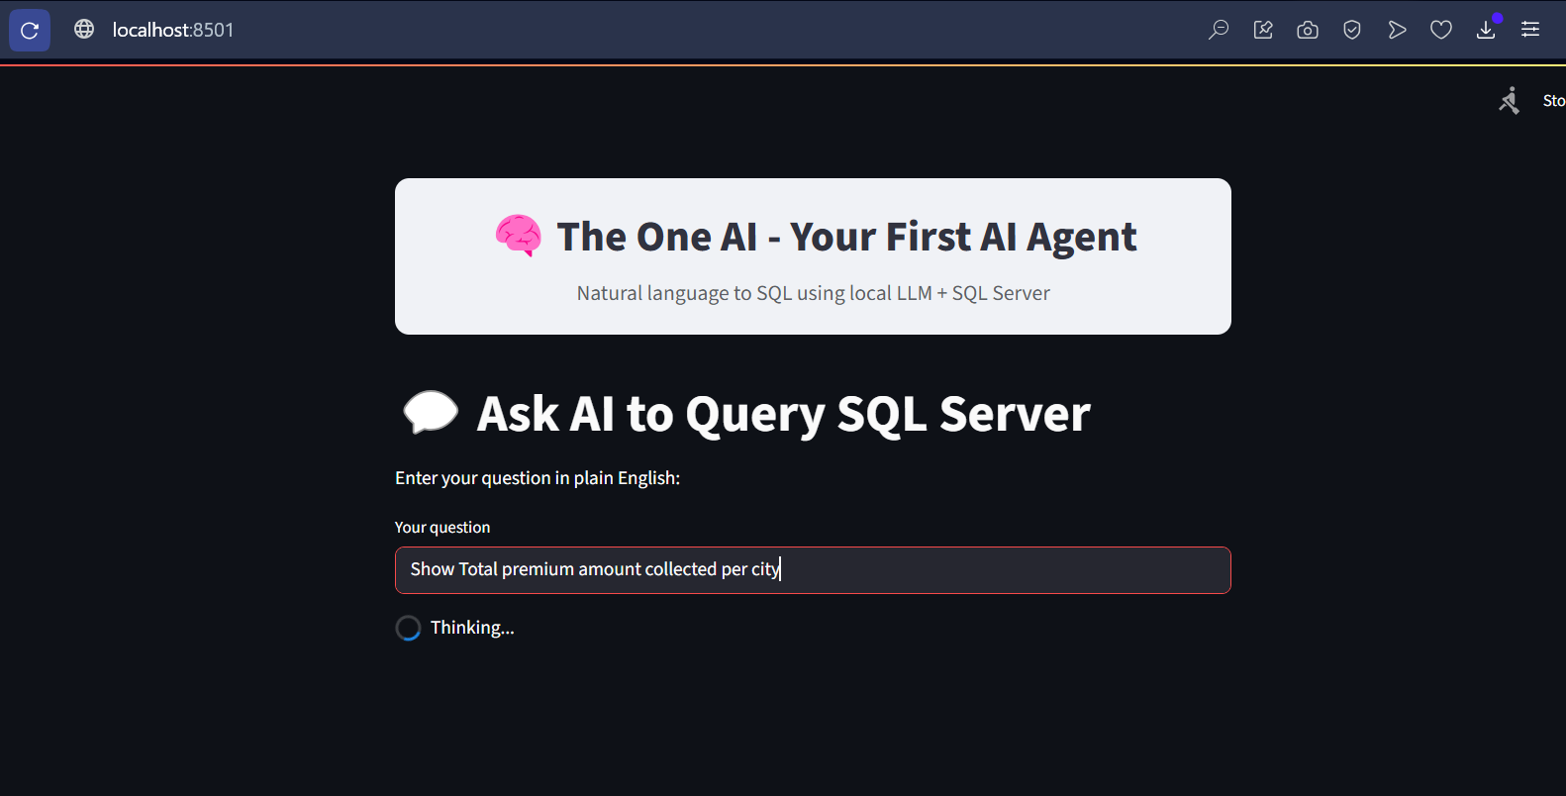Bookmark the page with the heart icon
Image resolution: width=1566 pixels, height=796 pixels.
coord(1441,30)
